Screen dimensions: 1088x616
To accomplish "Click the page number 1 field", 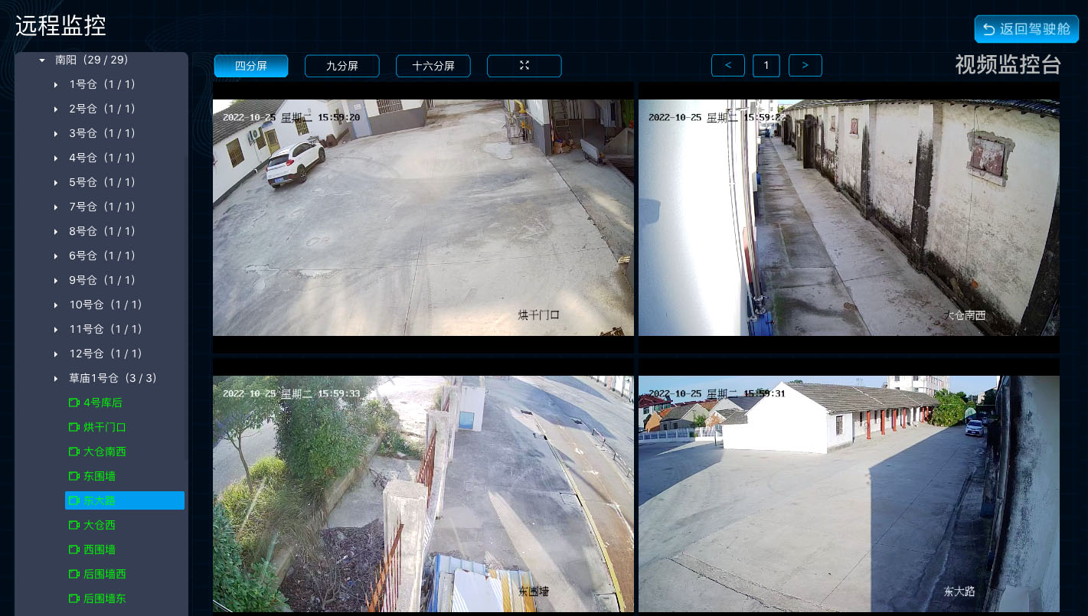I will pyautogui.click(x=766, y=66).
